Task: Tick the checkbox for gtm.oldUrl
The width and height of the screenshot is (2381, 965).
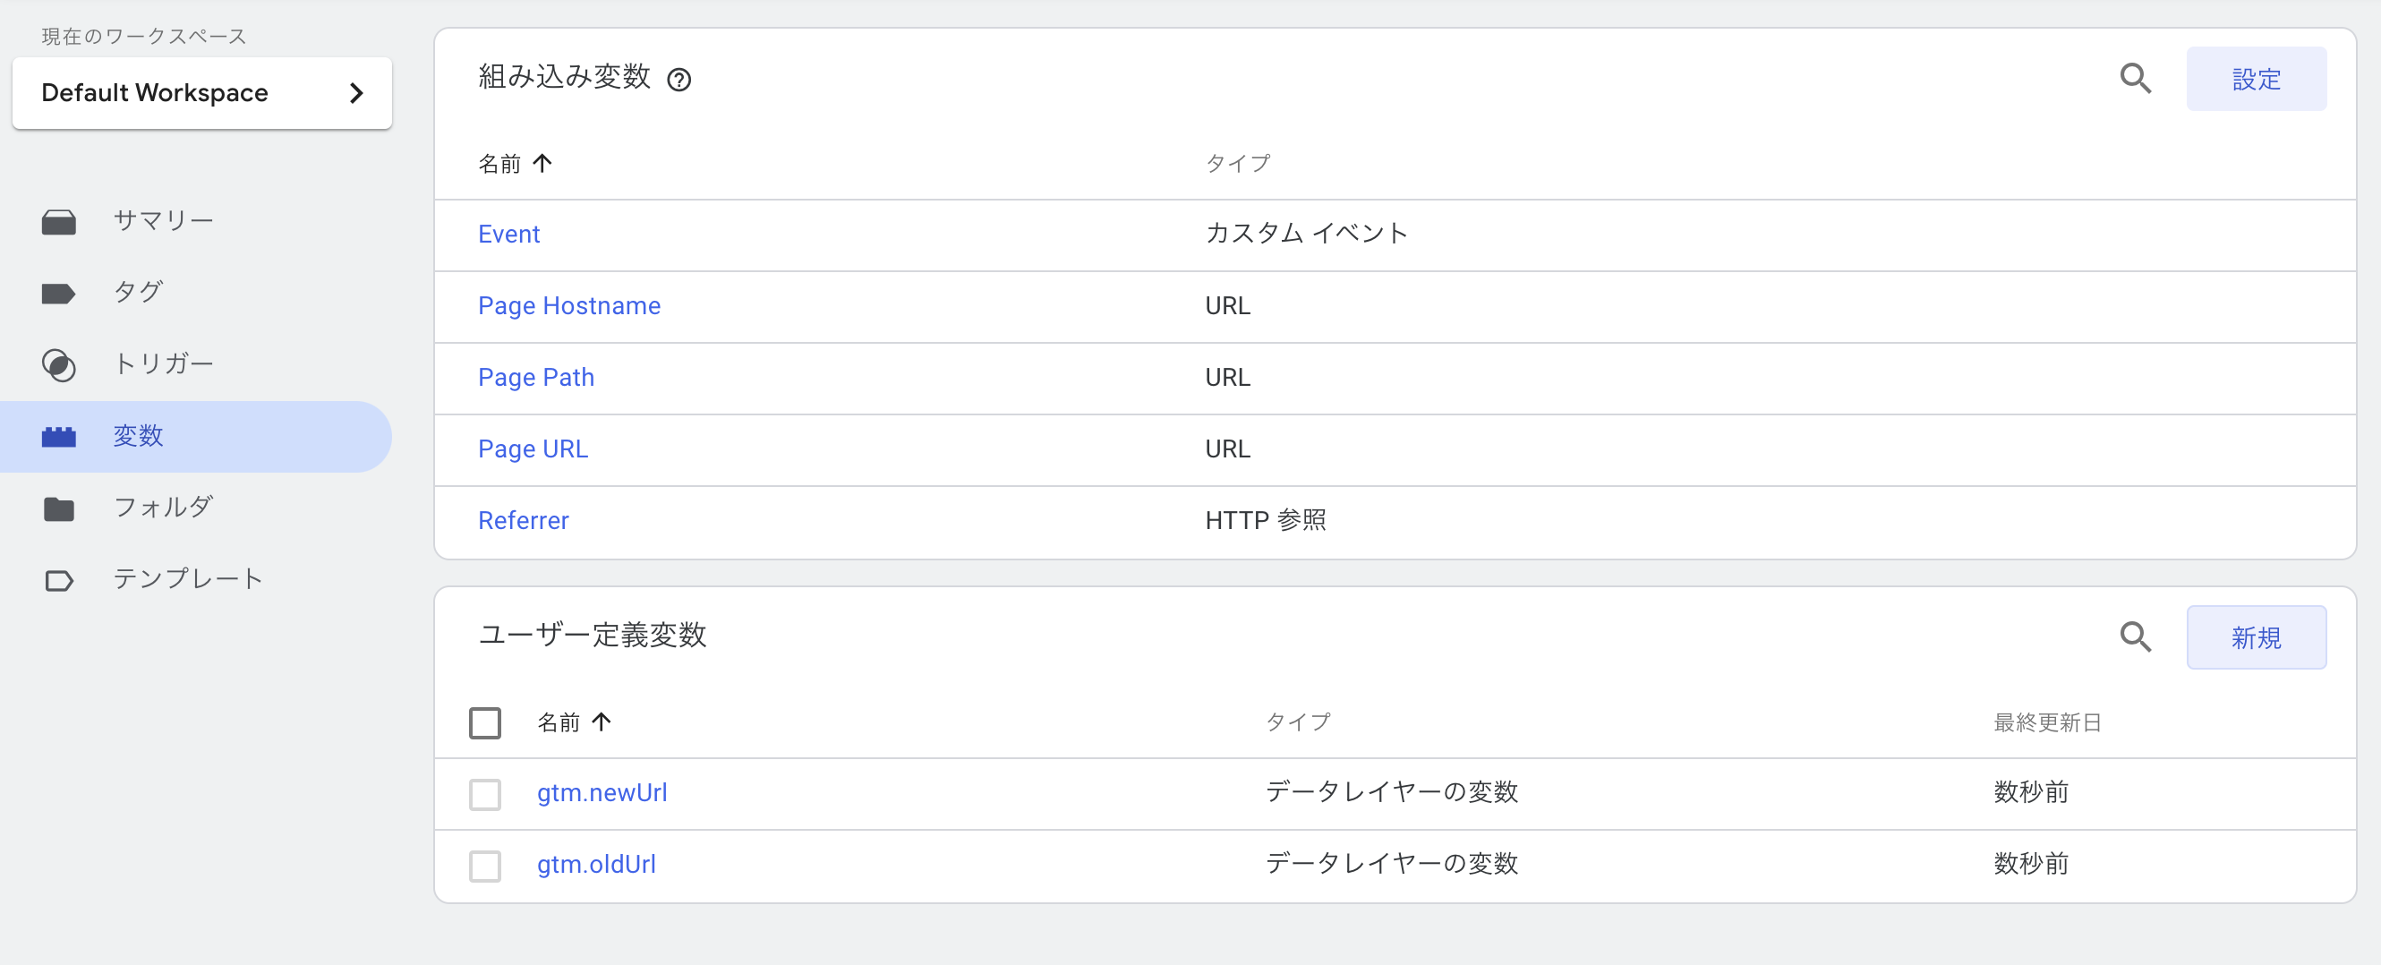Action: click(485, 867)
